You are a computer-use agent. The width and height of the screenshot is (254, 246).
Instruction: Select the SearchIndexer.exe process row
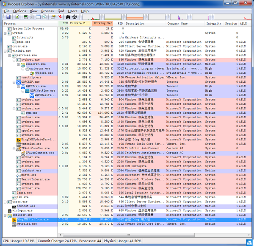click(127, 180)
